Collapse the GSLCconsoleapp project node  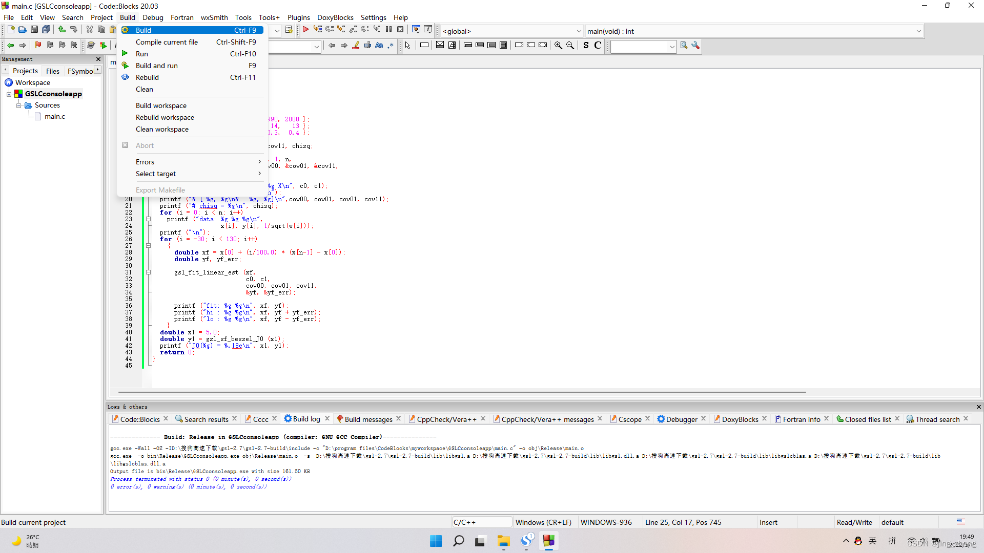click(x=9, y=94)
